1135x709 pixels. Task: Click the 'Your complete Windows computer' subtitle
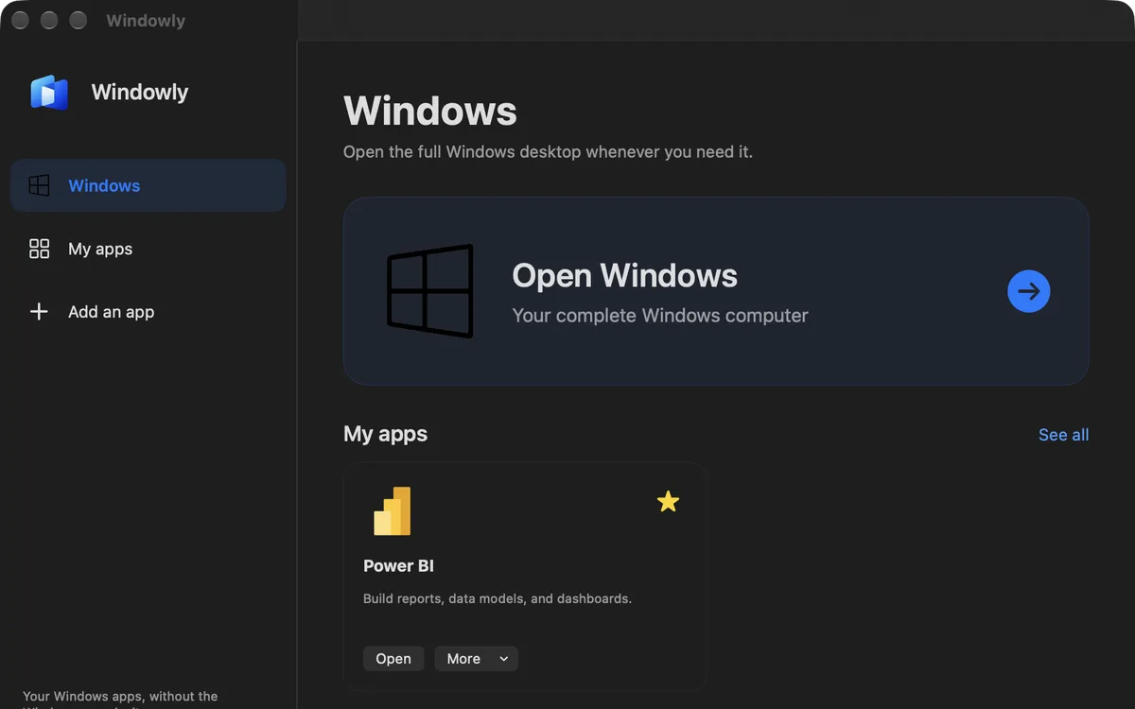pos(660,316)
